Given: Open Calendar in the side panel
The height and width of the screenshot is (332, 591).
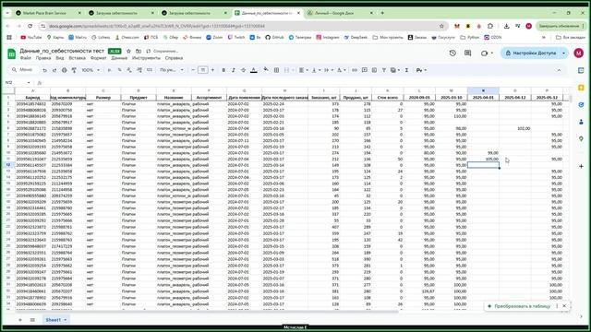Looking at the screenshot, I should click(x=581, y=70).
